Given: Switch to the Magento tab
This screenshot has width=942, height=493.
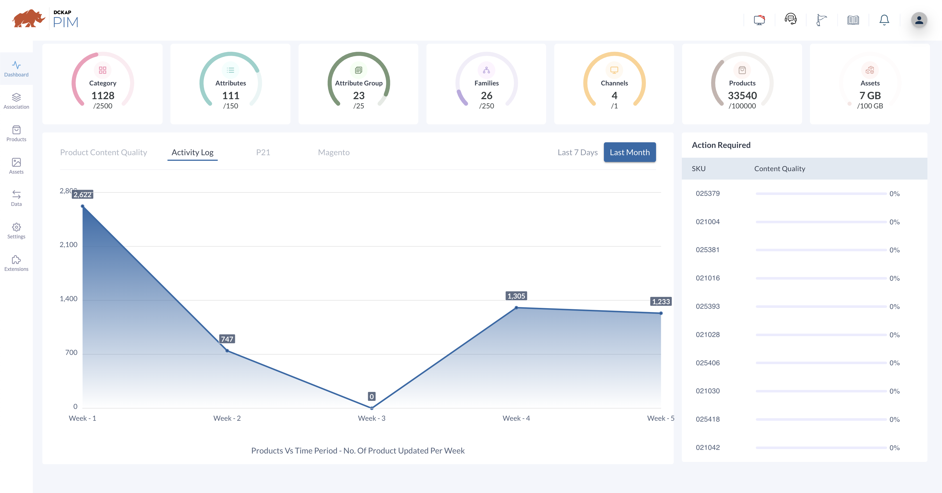Looking at the screenshot, I should coord(334,152).
